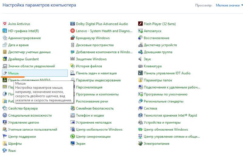Screen dimensions: 243x156
Task: Click the Flash Player (32 бита) icon
Action: coord(141,24)
